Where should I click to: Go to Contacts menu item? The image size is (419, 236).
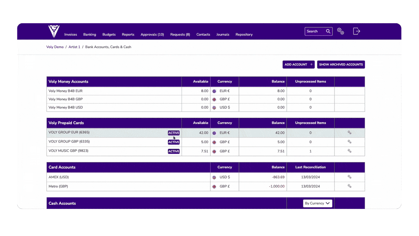(x=203, y=35)
